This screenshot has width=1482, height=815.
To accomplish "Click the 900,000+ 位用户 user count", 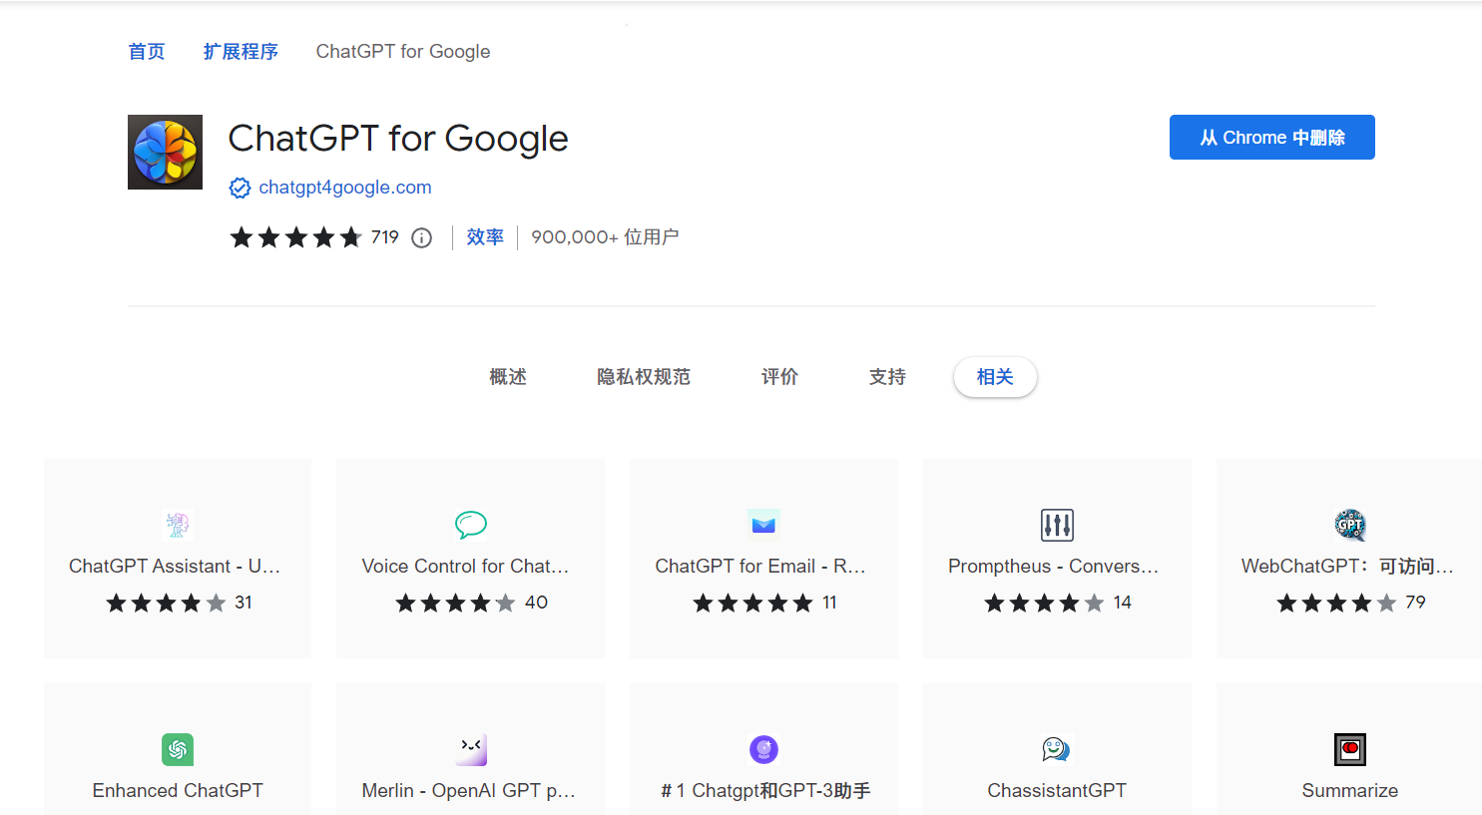I will click(x=605, y=237).
